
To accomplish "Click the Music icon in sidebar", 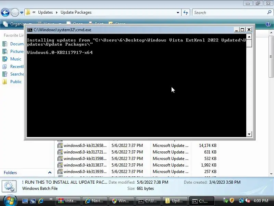I will 5,59.
